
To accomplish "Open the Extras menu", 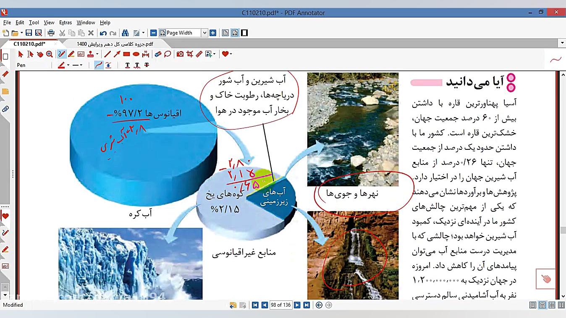I will coord(65,23).
